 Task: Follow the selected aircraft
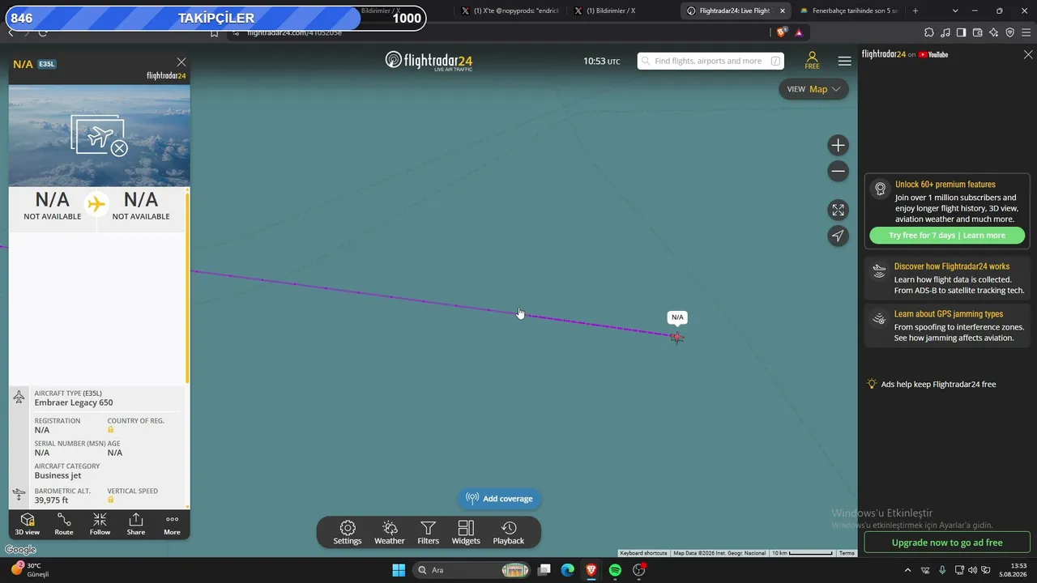click(100, 524)
